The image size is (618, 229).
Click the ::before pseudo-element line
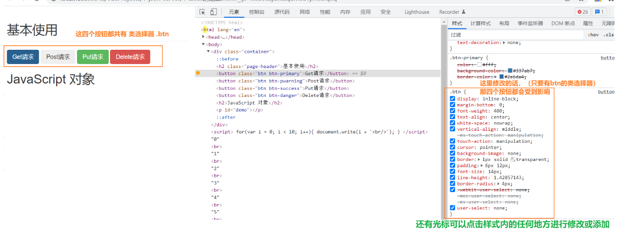[x=228, y=59]
